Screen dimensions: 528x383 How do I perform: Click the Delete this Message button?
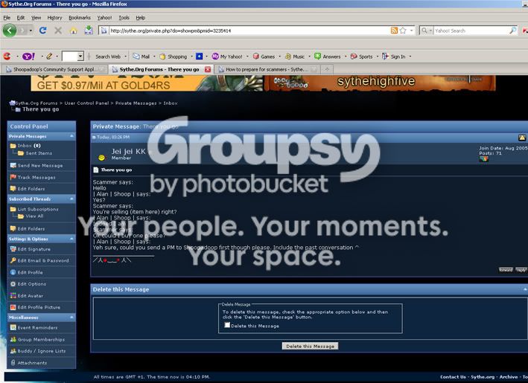[x=310, y=346]
